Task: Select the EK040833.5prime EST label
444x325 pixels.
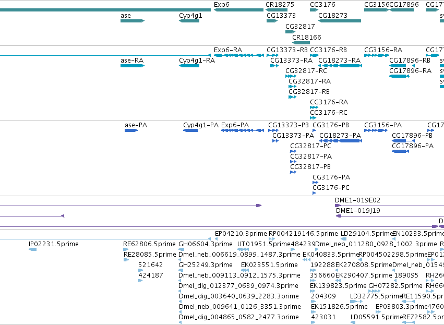Action: pos(331,255)
